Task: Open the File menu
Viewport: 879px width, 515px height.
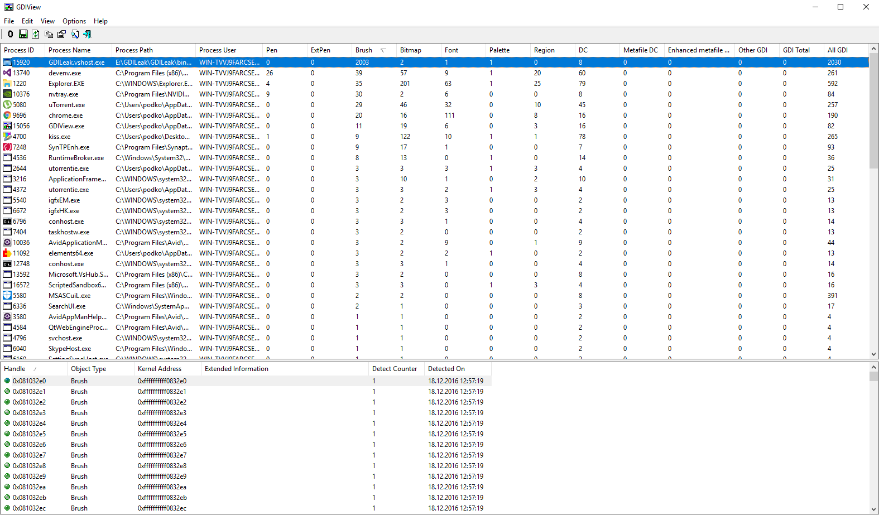Action: [x=9, y=21]
